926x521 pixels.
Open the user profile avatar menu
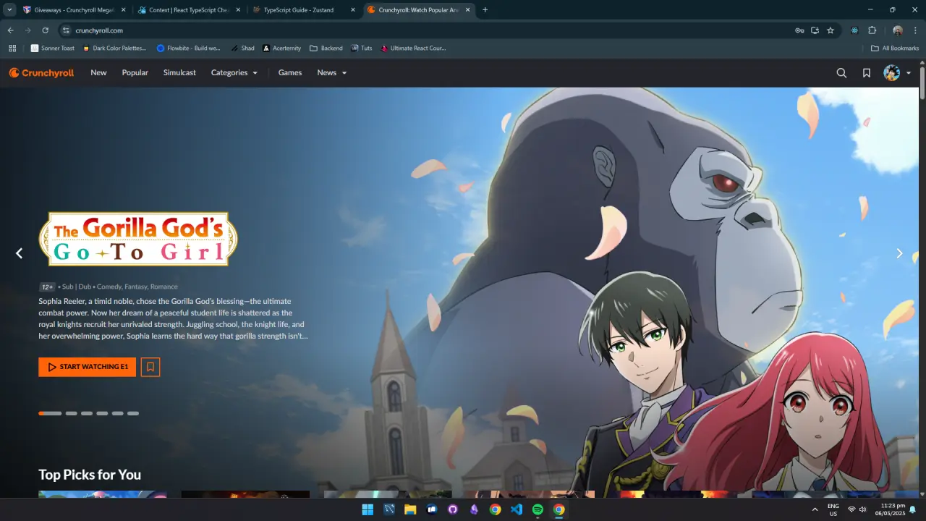897,72
